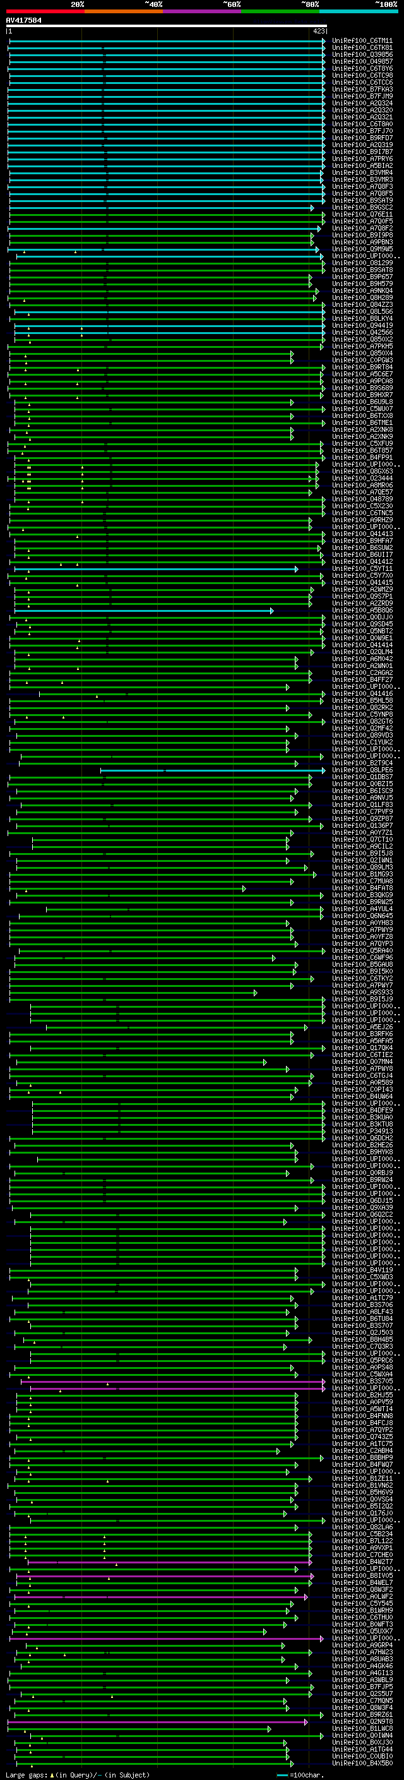Open UniRef100_Q82RK2 entry

(362, 708)
